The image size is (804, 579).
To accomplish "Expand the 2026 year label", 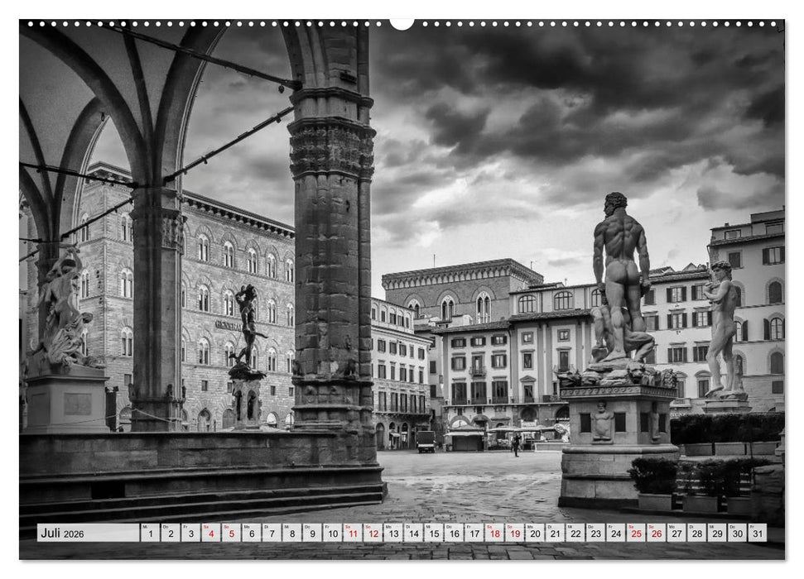I will pyautogui.click(x=75, y=534).
